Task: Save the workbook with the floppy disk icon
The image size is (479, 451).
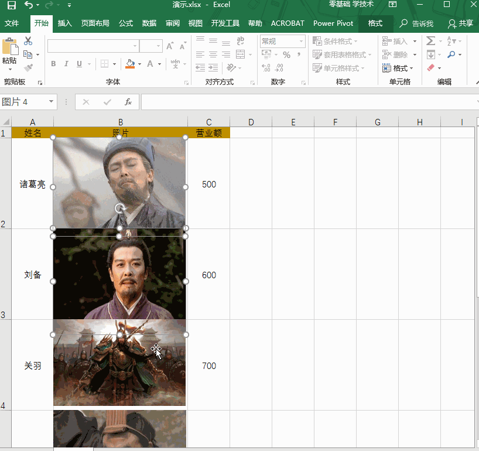Action: [x=12, y=5]
